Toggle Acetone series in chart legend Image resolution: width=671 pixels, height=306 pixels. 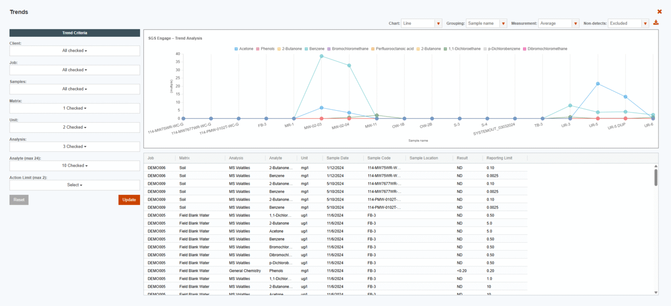(x=244, y=49)
